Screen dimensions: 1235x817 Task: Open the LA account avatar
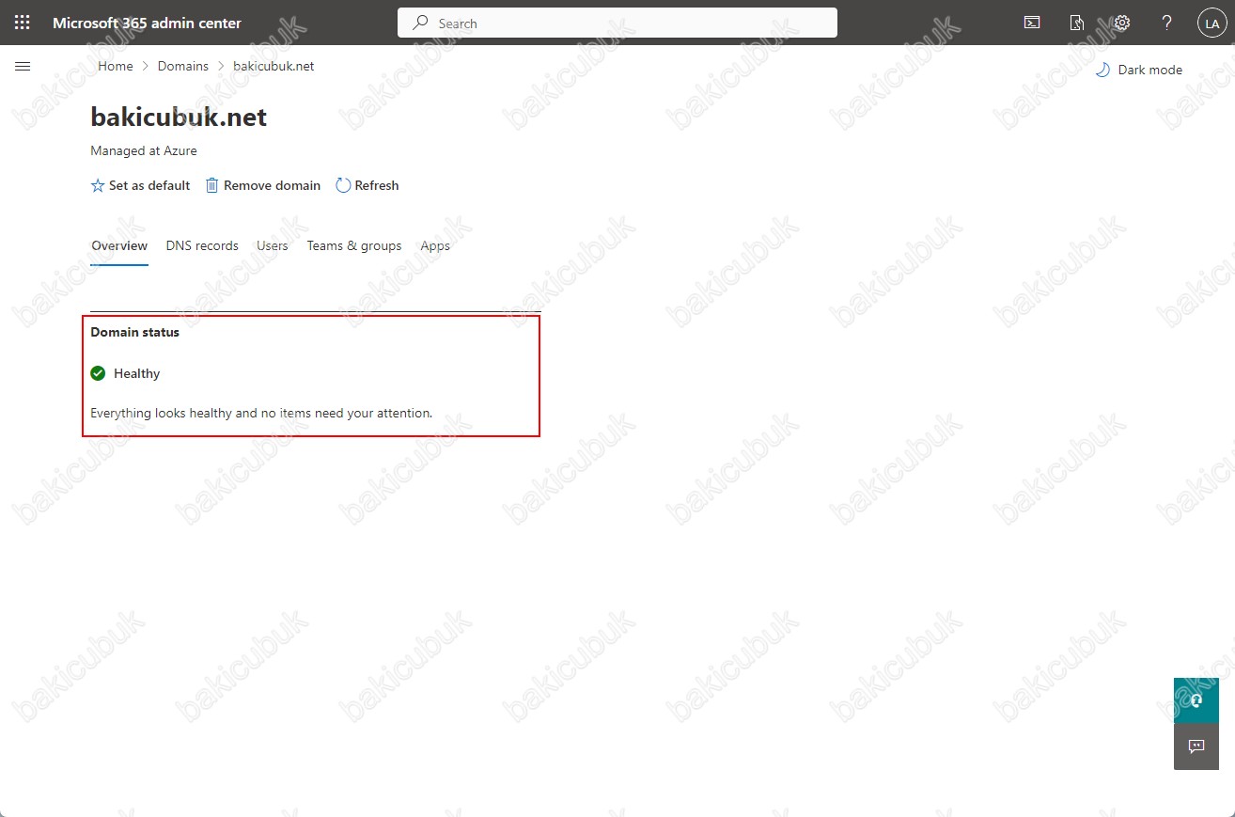[x=1212, y=24]
